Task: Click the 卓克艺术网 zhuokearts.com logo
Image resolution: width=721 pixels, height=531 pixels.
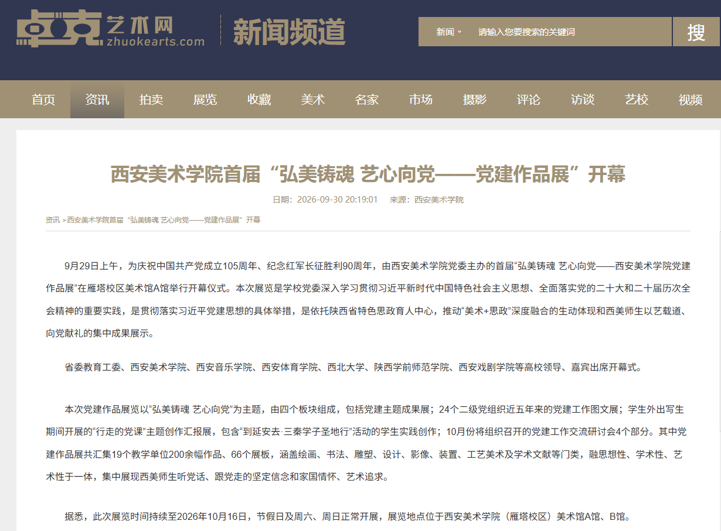Action: pyautogui.click(x=110, y=29)
